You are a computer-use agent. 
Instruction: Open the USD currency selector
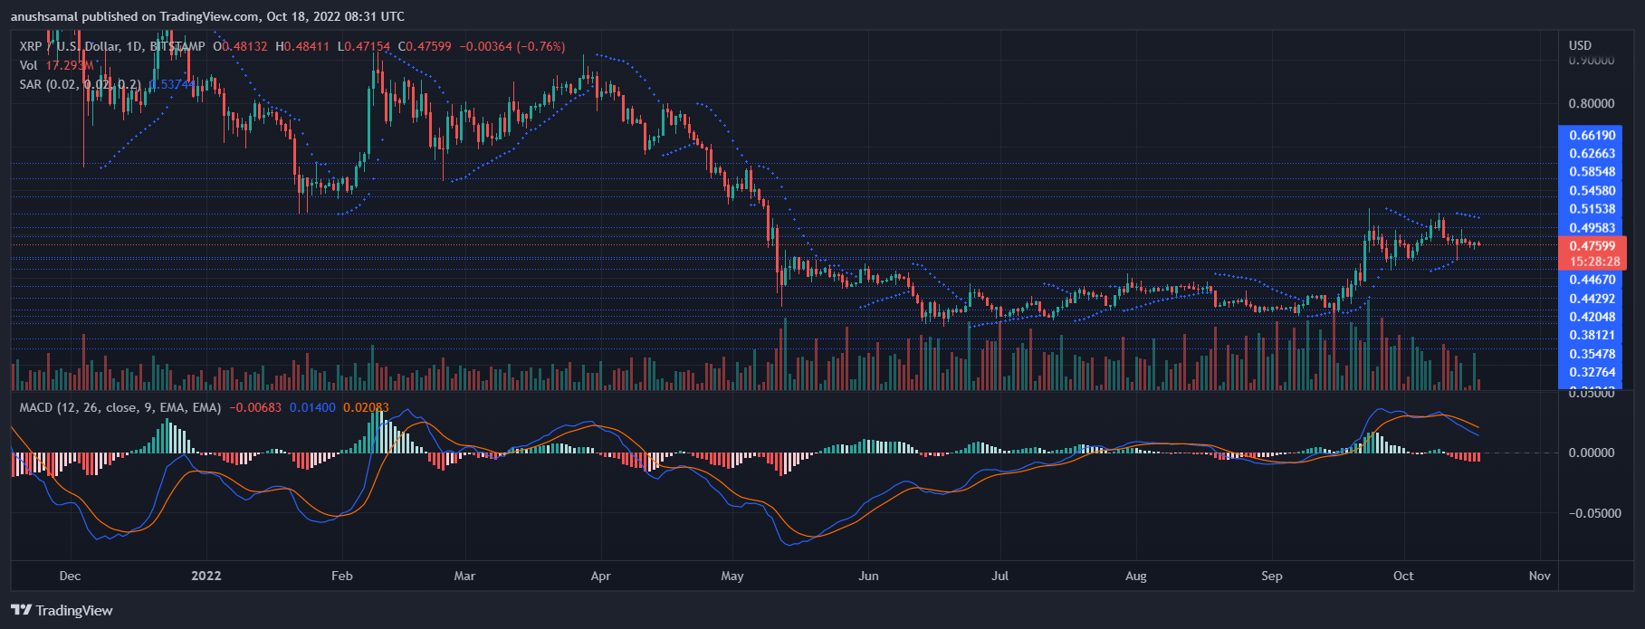coord(1580,45)
